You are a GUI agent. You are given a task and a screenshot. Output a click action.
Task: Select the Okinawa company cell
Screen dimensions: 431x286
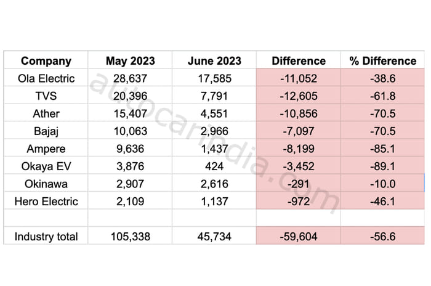[x=46, y=183]
